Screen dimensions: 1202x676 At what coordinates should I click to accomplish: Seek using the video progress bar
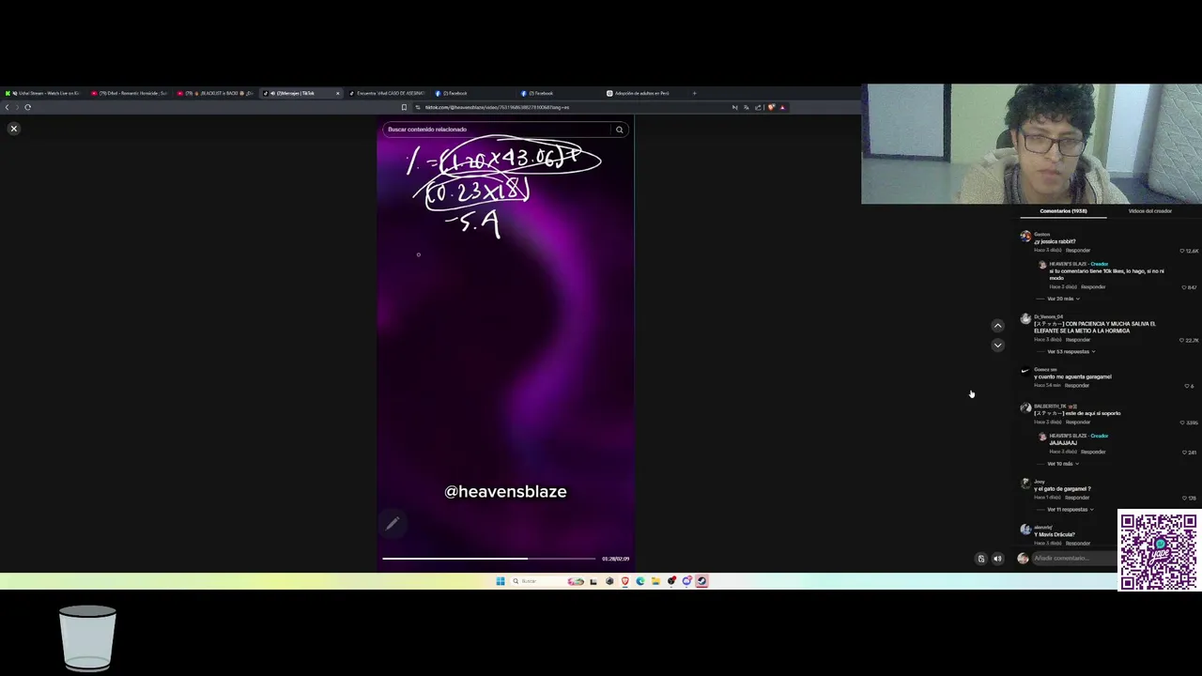pos(488,559)
